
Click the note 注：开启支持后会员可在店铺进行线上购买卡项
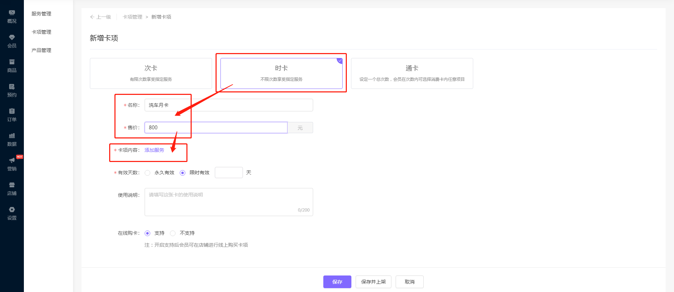[x=196, y=245]
